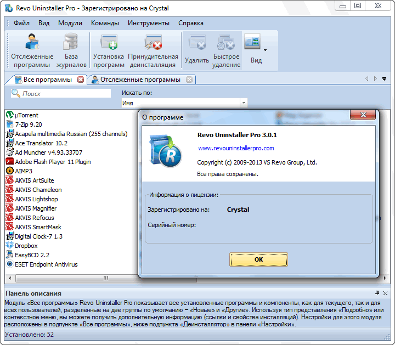This screenshot has height=345, width=395.
Task: Pin the Панель описания panel
Action: (x=377, y=293)
